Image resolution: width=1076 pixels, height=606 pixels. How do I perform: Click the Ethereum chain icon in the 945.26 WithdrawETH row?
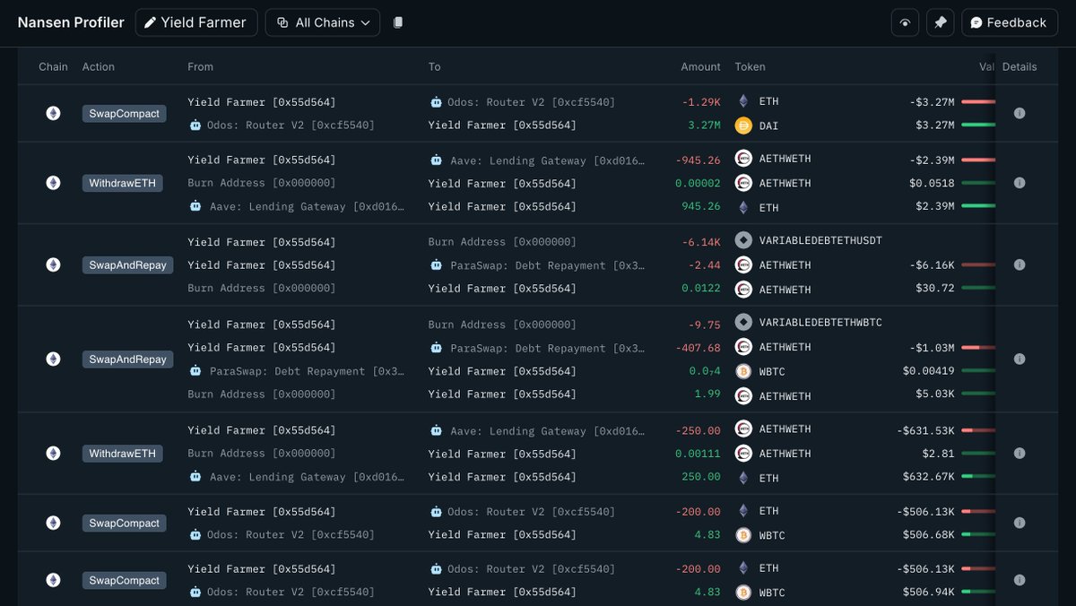coord(54,183)
